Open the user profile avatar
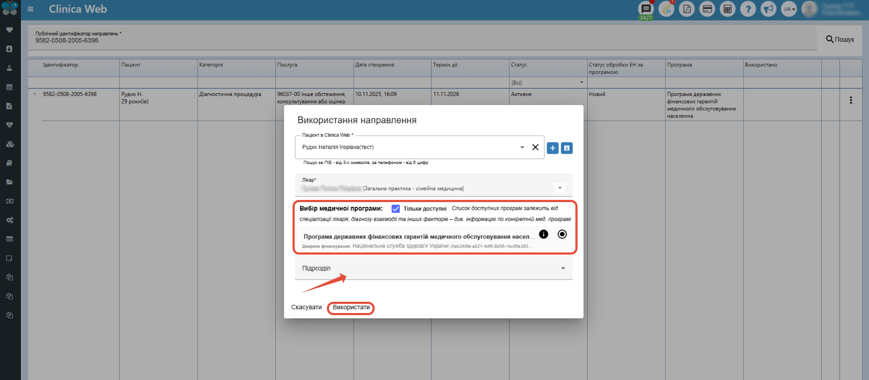This screenshot has height=380, width=869. [809, 9]
